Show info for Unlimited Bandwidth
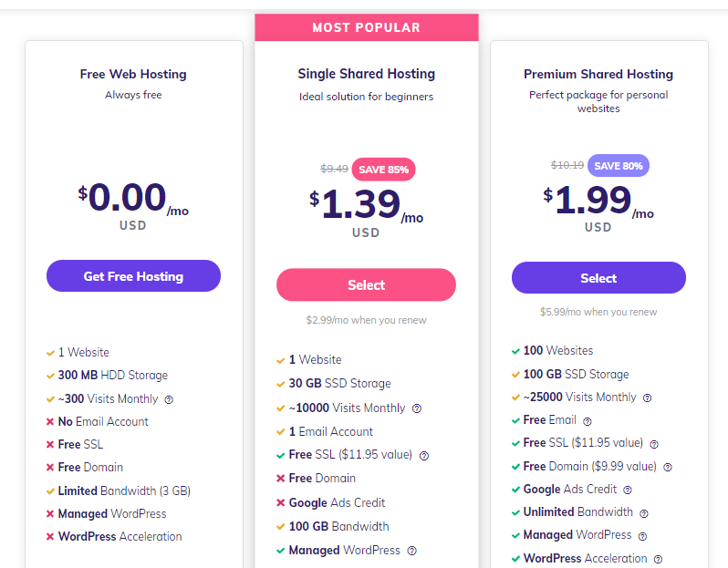The image size is (728, 568). click(x=644, y=513)
